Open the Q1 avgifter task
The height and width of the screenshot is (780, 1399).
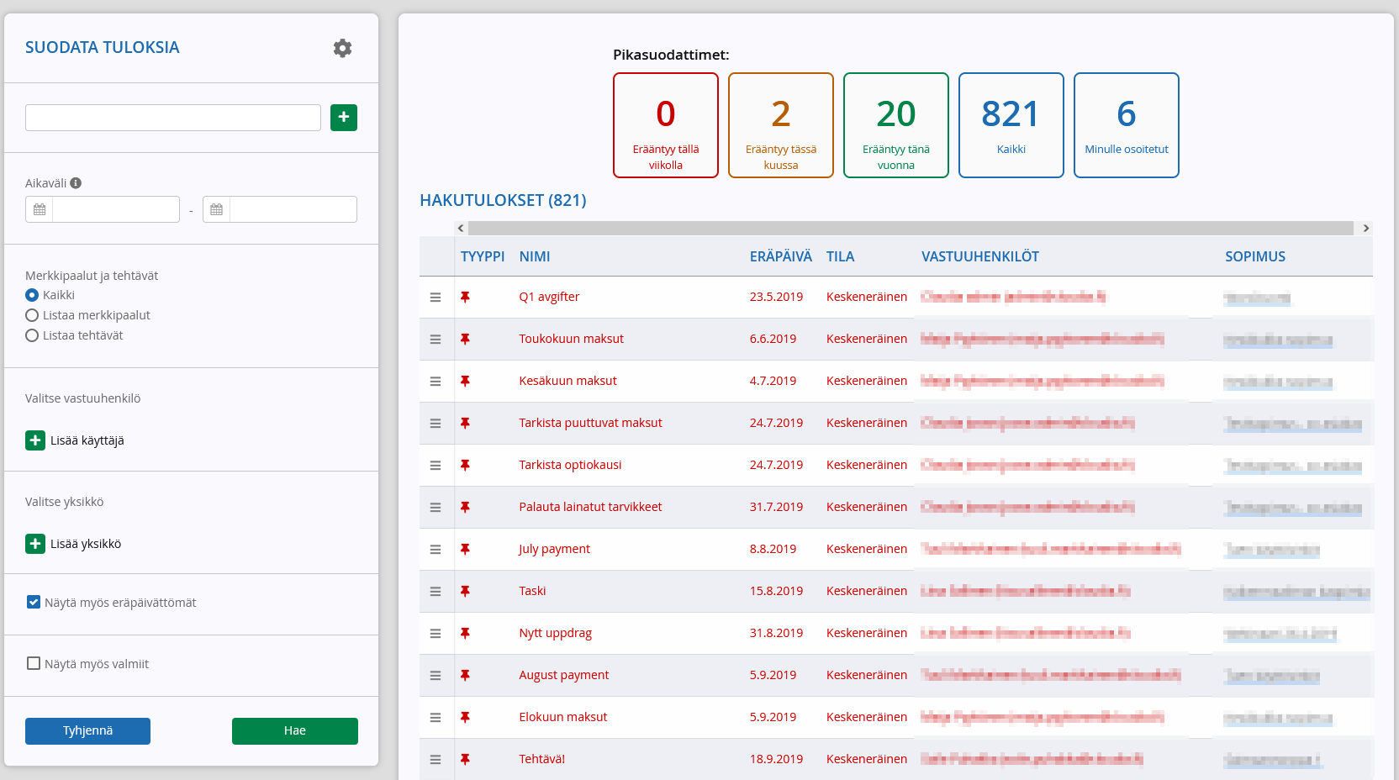(549, 297)
